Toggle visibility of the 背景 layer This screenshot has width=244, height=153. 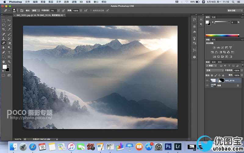[207, 86]
